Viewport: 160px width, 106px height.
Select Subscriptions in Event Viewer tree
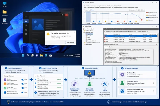tap(88, 44)
